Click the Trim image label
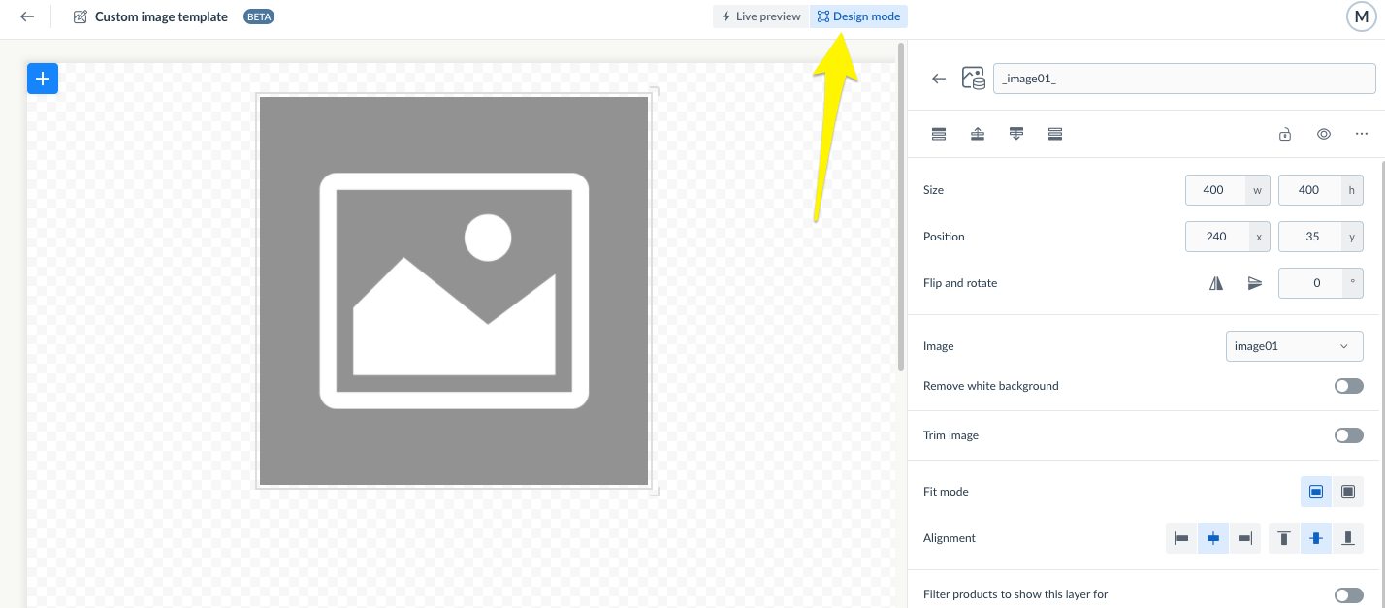The image size is (1385, 608). click(x=950, y=435)
